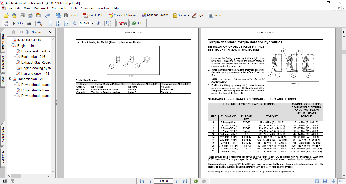The width and height of the screenshot is (346, 184).
Task: Click the page number input field
Action: [163, 181]
